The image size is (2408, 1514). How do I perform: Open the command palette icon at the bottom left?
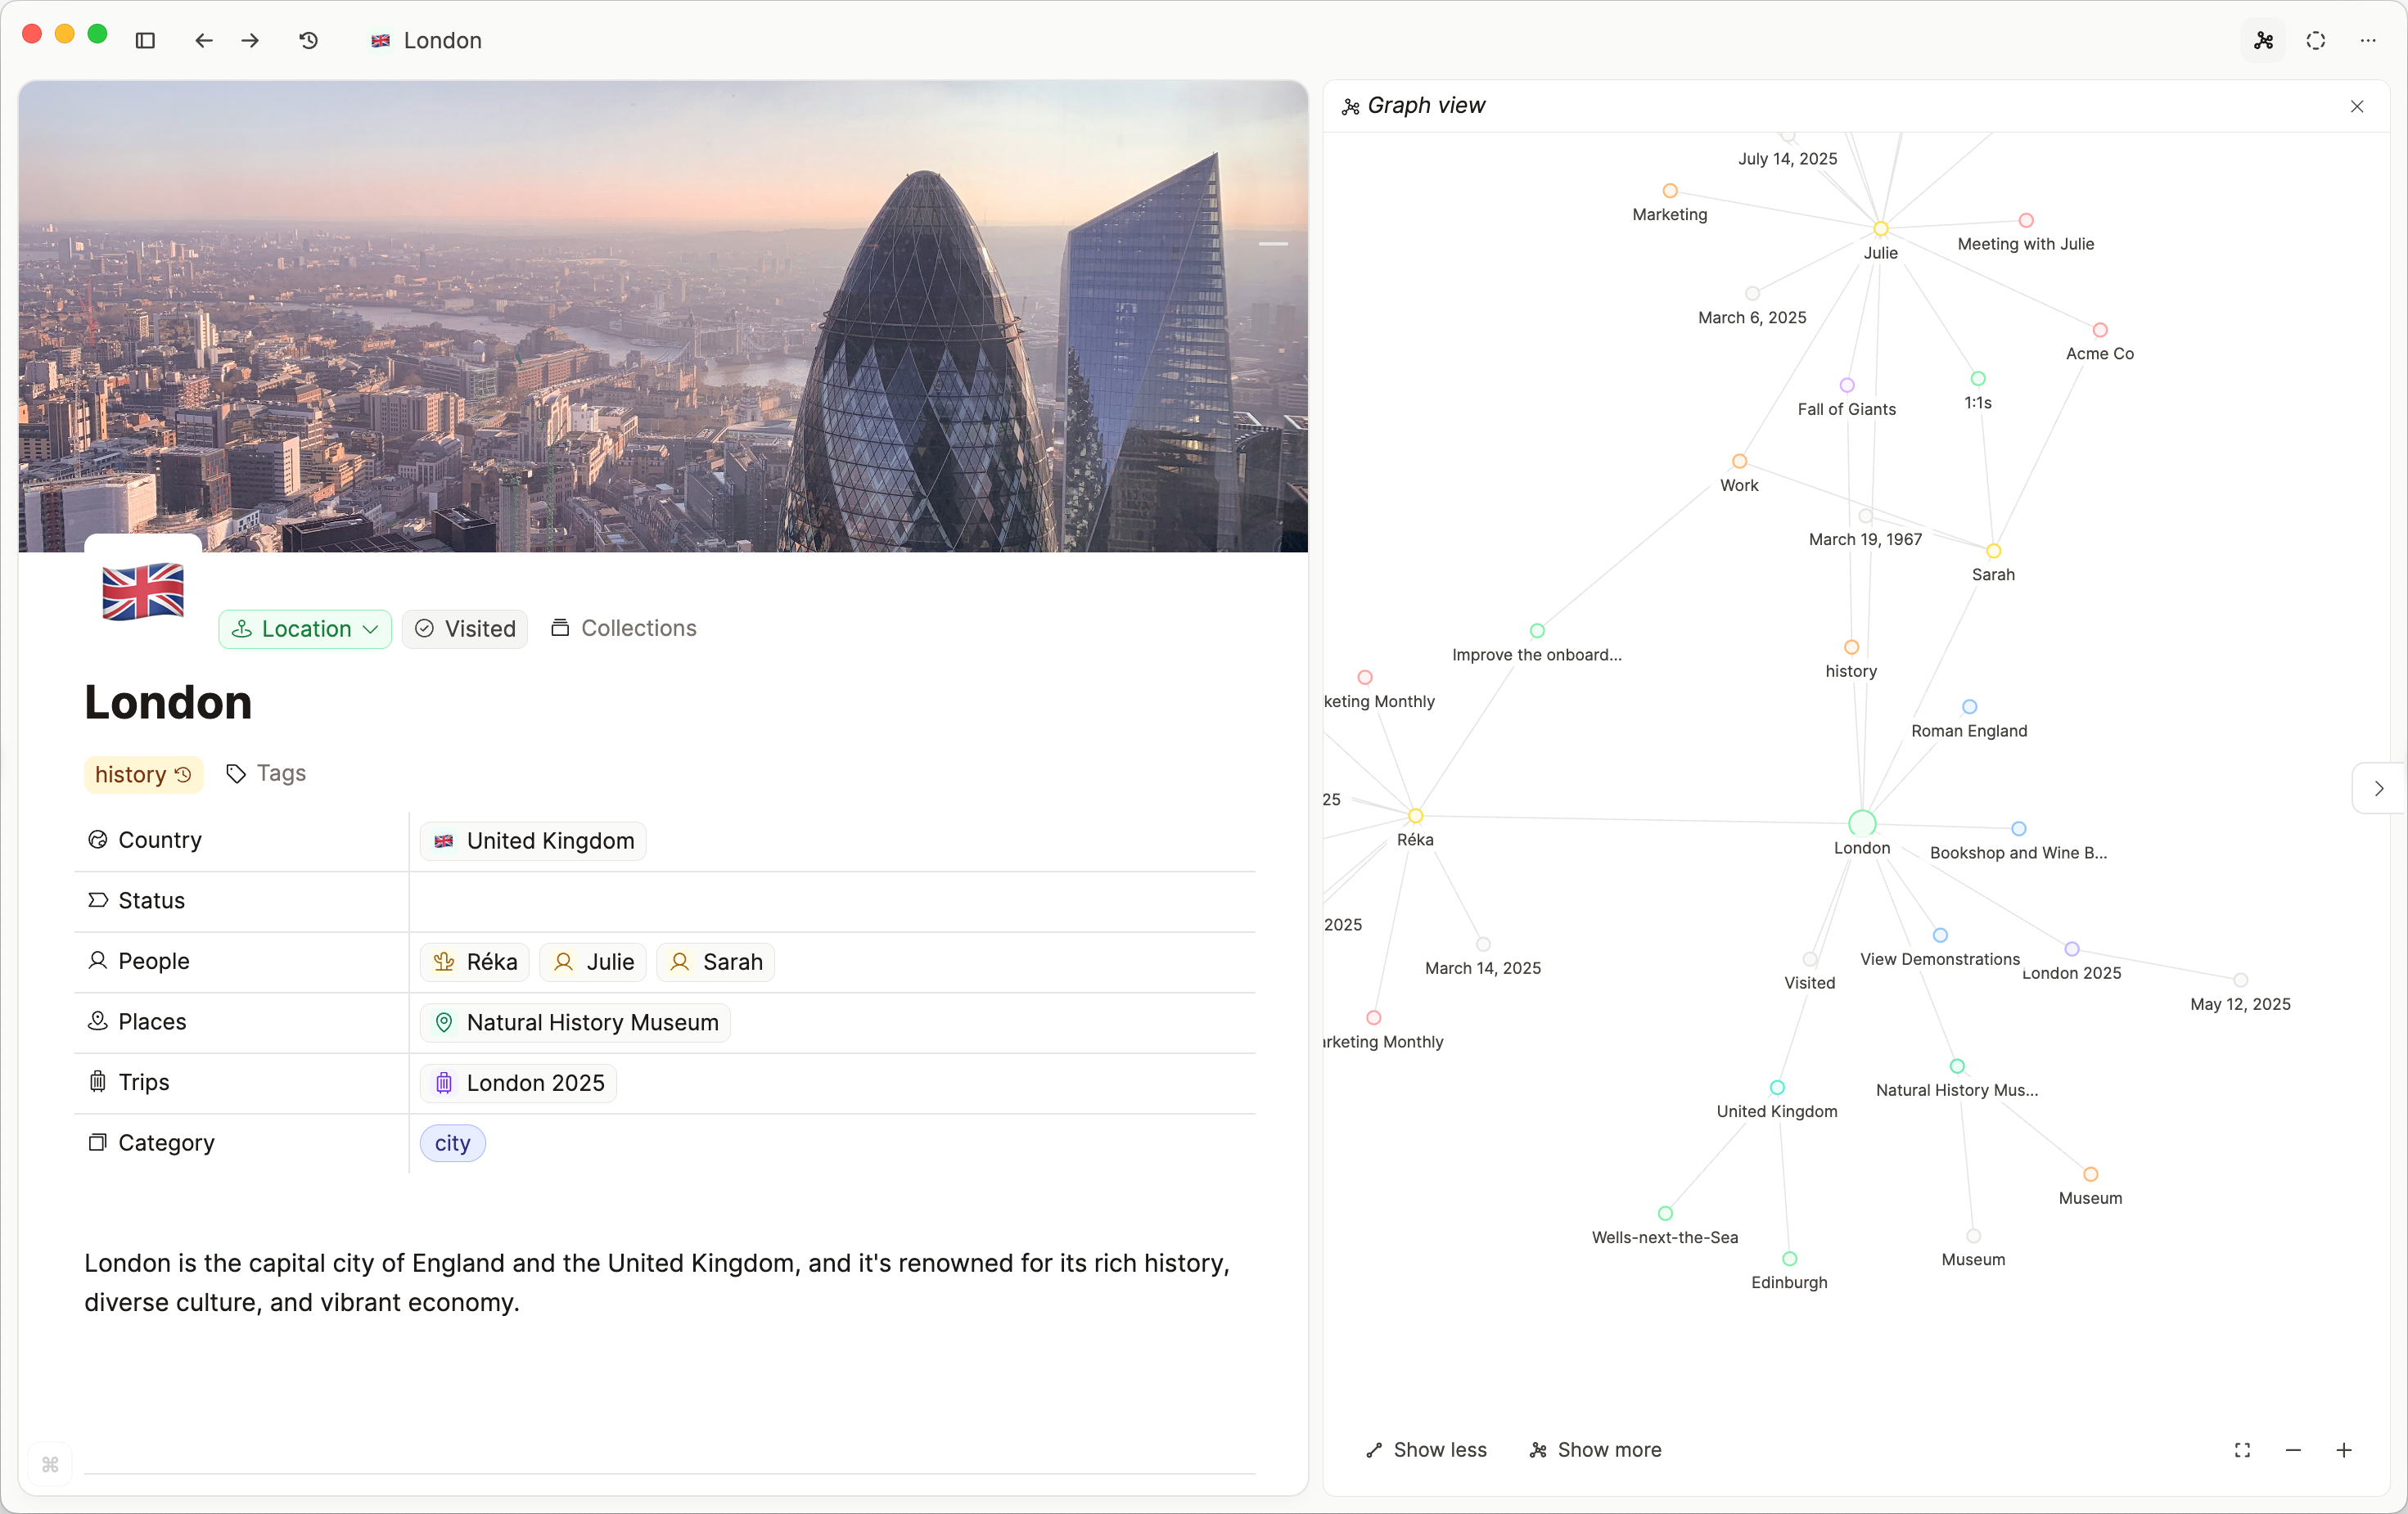(x=50, y=1465)
